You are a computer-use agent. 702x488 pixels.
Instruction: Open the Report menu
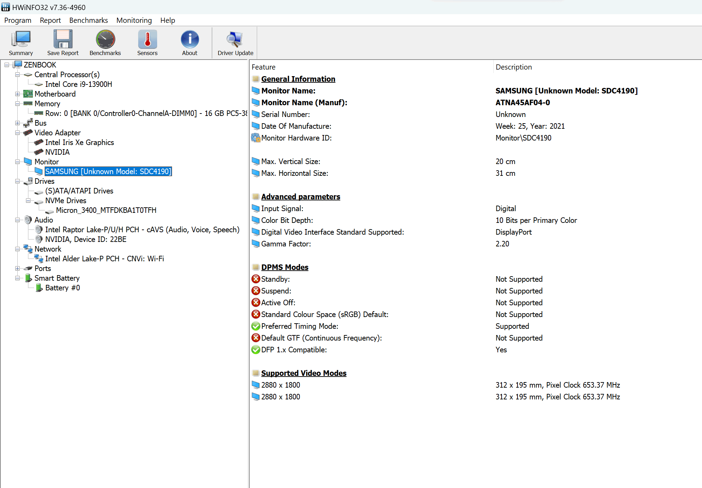click(x=50, y=20)
